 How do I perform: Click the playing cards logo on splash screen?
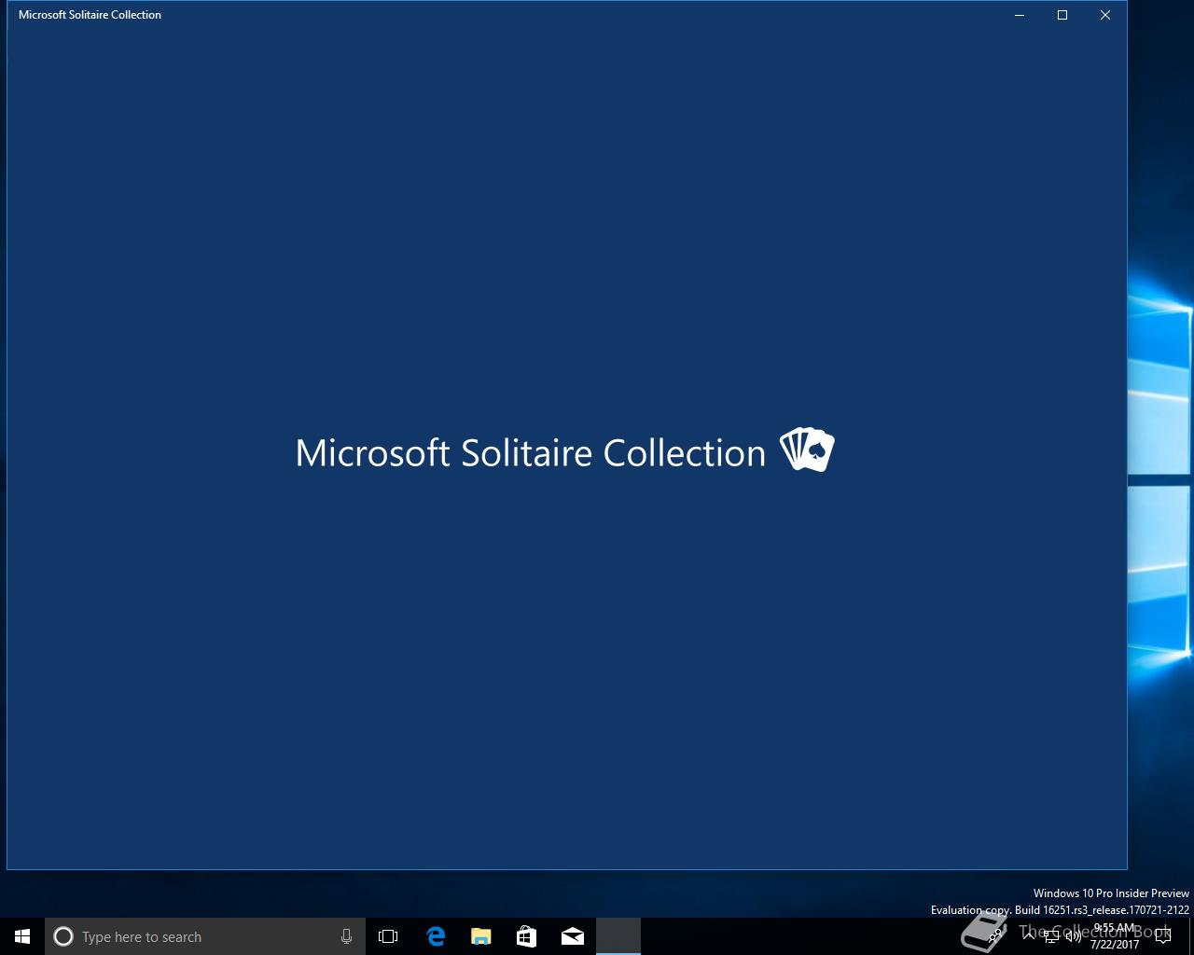[807, 450]
